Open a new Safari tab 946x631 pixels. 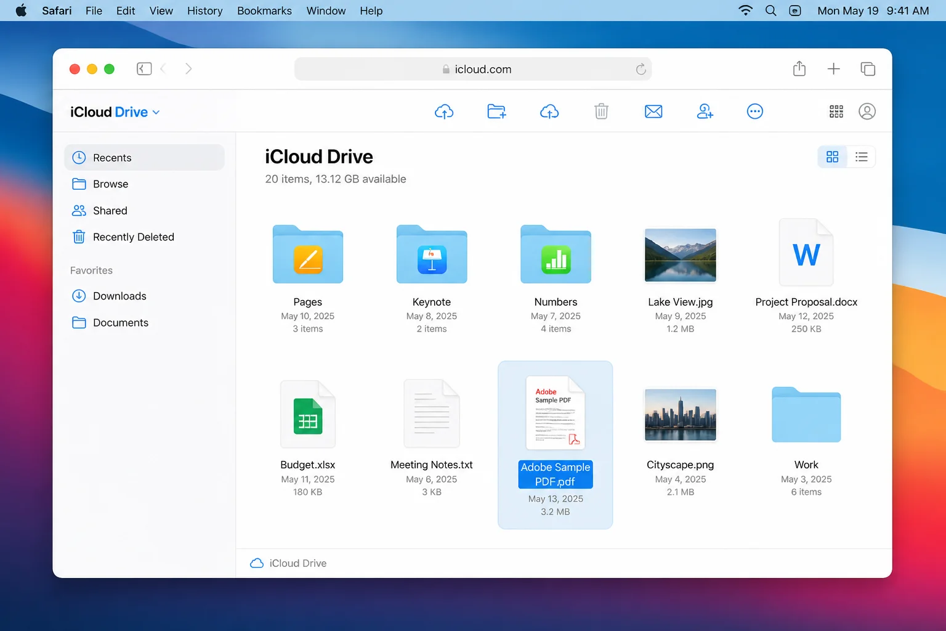tap(833, 69)
